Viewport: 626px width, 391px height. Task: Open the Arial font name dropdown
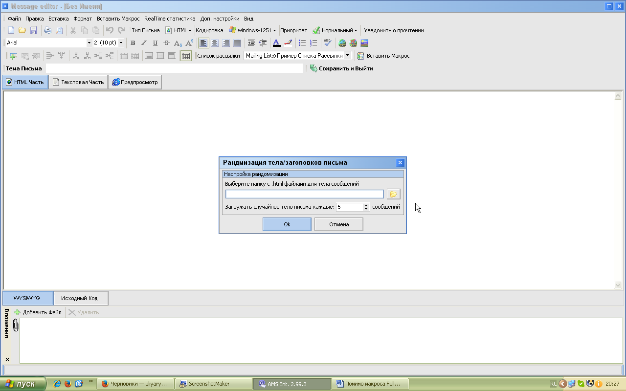point(89,43)
